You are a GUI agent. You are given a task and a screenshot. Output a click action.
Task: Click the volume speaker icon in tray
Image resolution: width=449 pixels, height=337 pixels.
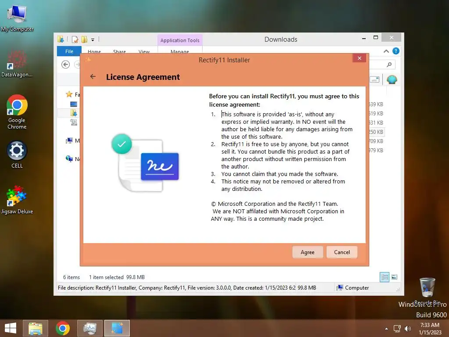[407, 328]
